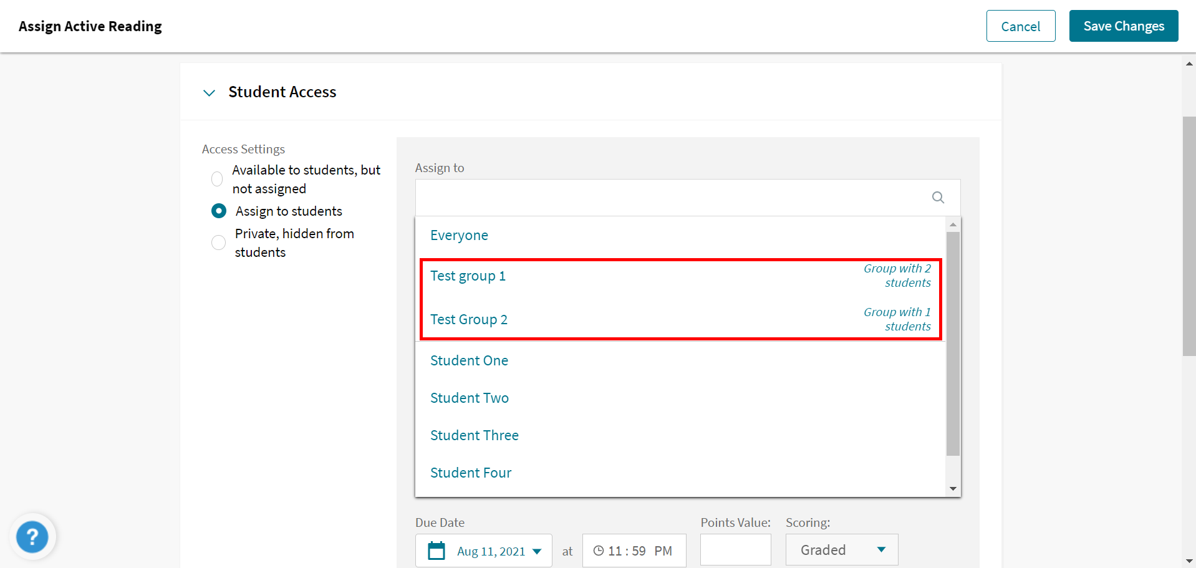1196x568 pixels.
Task: Select 'Everyone' from the assign list
Action: 459,235
